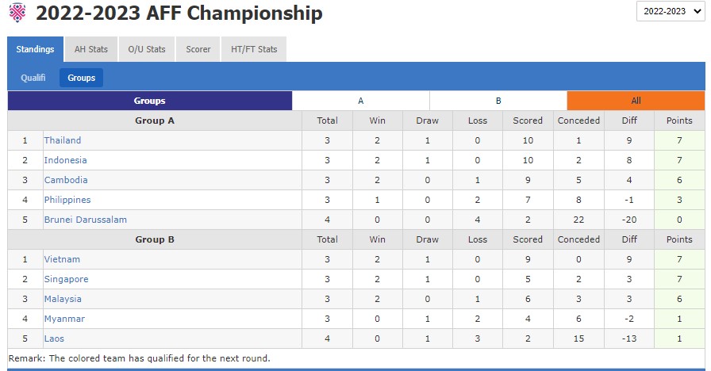
Task: Filter standings to group B
Action: [x=498, y=101]
